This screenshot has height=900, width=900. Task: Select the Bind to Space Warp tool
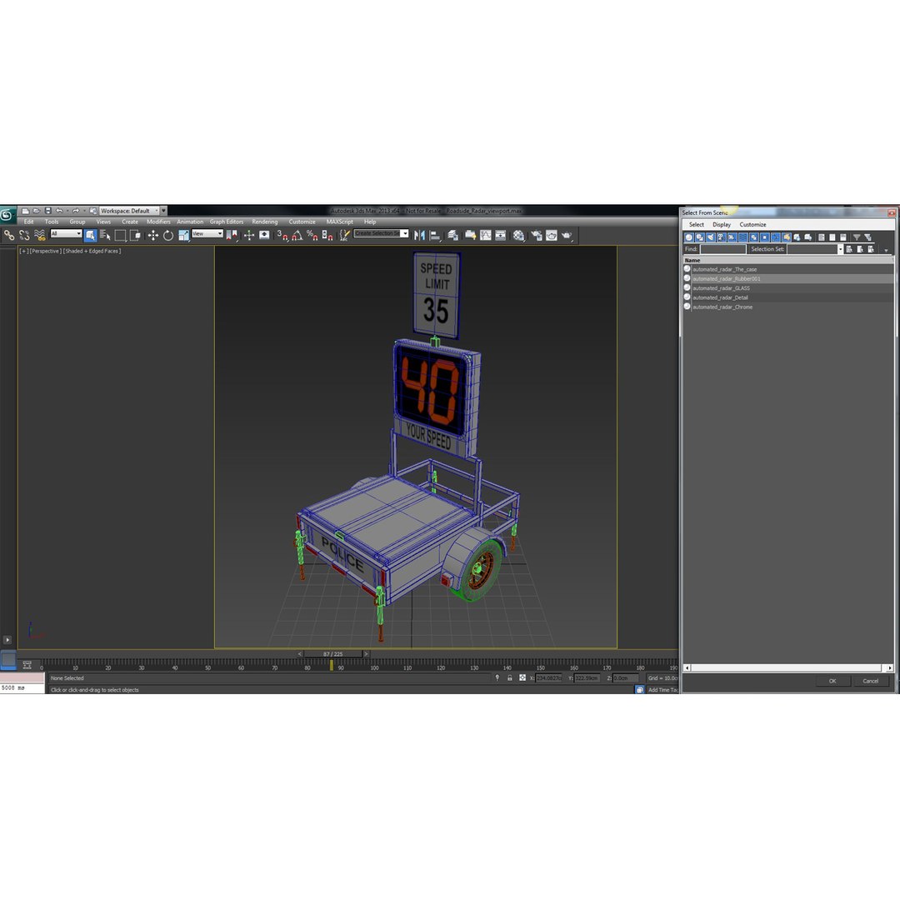[40, 235]
